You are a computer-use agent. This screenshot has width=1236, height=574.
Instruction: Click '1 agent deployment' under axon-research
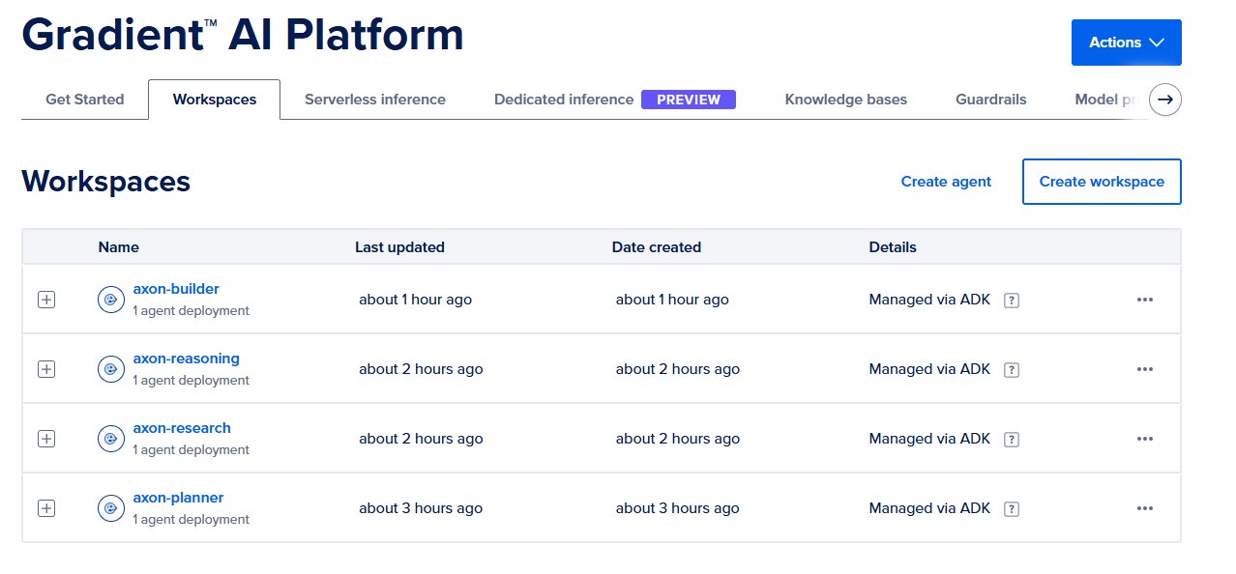tap(191, 450)
